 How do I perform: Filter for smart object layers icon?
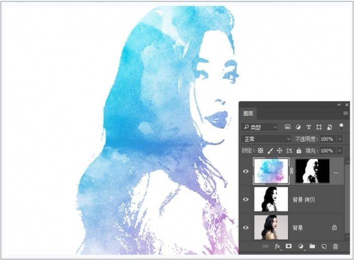click(329, 127)
